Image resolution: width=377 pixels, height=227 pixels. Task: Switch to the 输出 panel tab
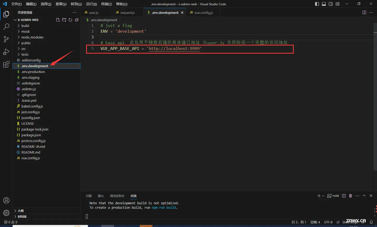(101, 196)
